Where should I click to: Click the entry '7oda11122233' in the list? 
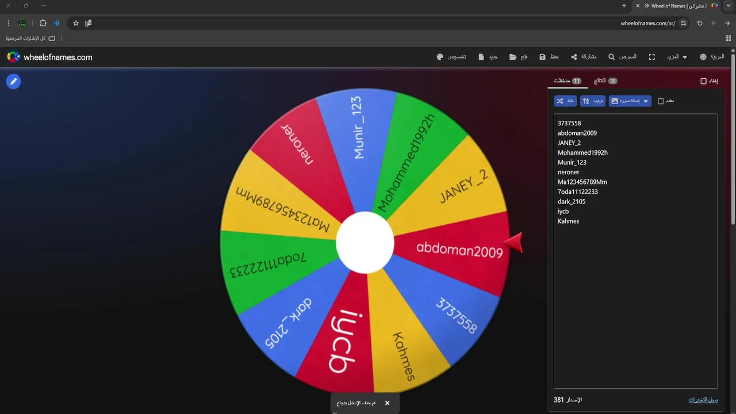click(x=578, y=192)
